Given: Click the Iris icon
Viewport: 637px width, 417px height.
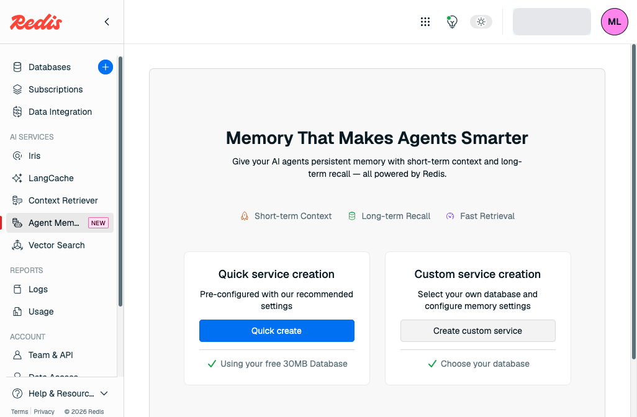Looking at the screenshot, I should point(17,156).
